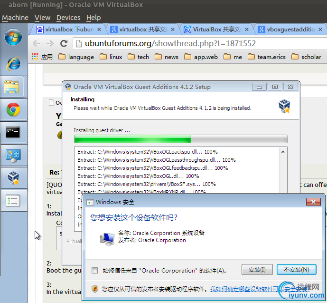Close the 'virtualbox 共享文' Google tab

(173, 29)
